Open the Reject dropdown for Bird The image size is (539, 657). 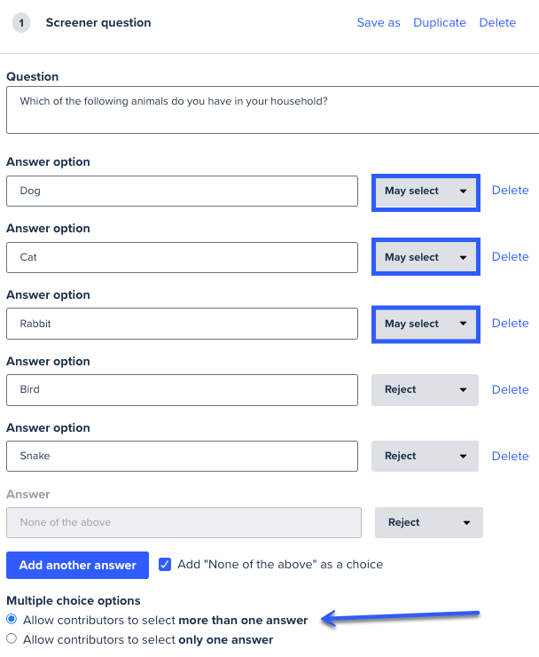(x=426, y=390)
